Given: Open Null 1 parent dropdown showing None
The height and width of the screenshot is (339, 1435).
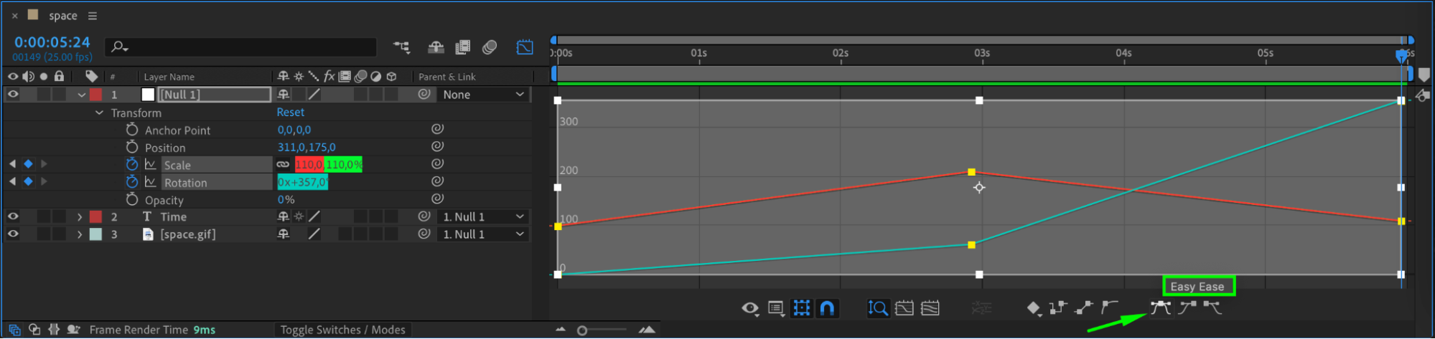Looking at the screenshot, I should pyautogui.click(x=482, y=95).
